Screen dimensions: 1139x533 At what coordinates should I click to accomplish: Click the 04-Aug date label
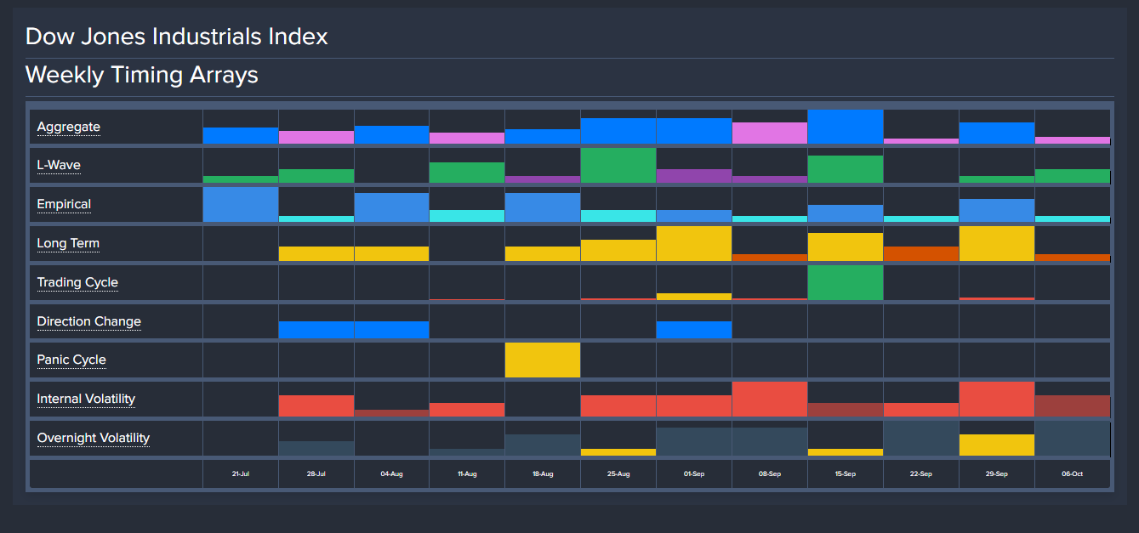click(x=391, y=473)
